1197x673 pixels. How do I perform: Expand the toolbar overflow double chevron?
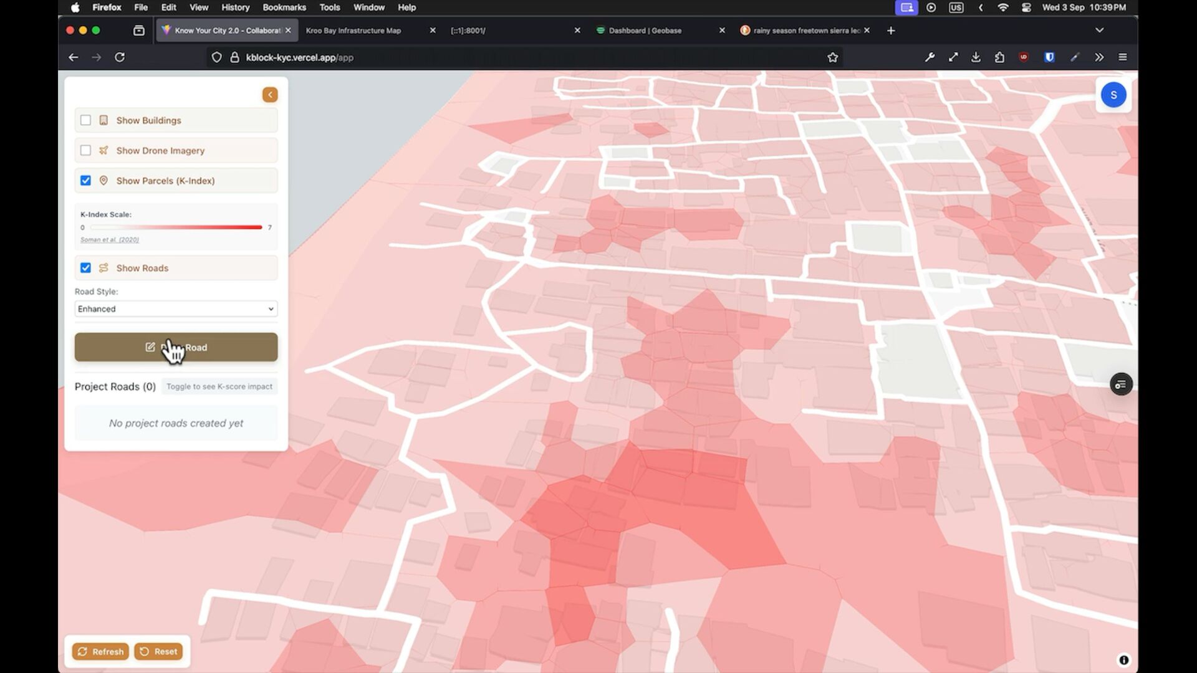click(1098, 57)
